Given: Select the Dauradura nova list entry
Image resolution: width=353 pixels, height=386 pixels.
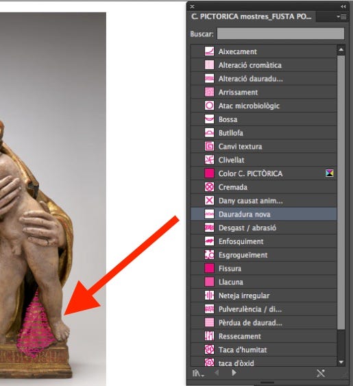Looking at the screenshot, I should tap(263, 214).
